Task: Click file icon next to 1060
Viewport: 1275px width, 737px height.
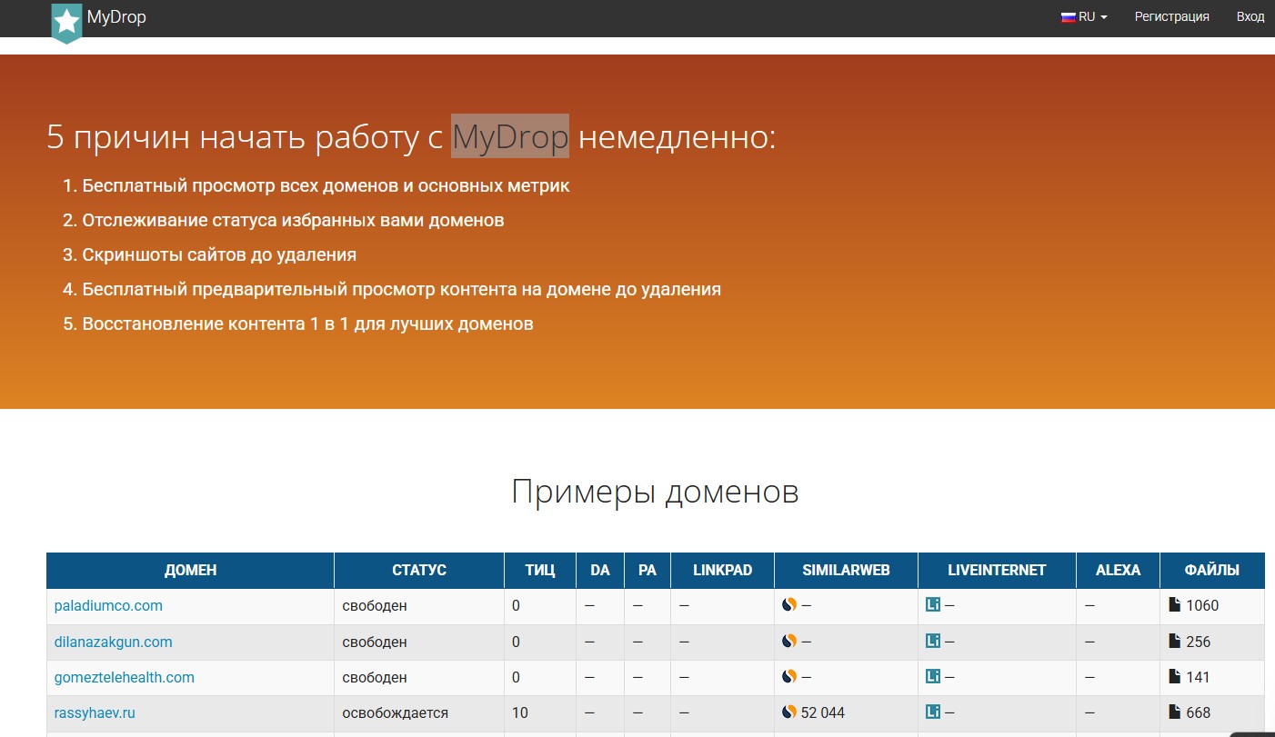Action: coord(1175,604)
